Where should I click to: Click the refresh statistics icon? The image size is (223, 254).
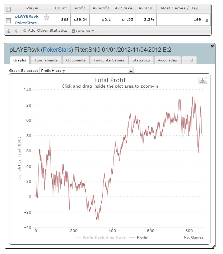(17, 31)
